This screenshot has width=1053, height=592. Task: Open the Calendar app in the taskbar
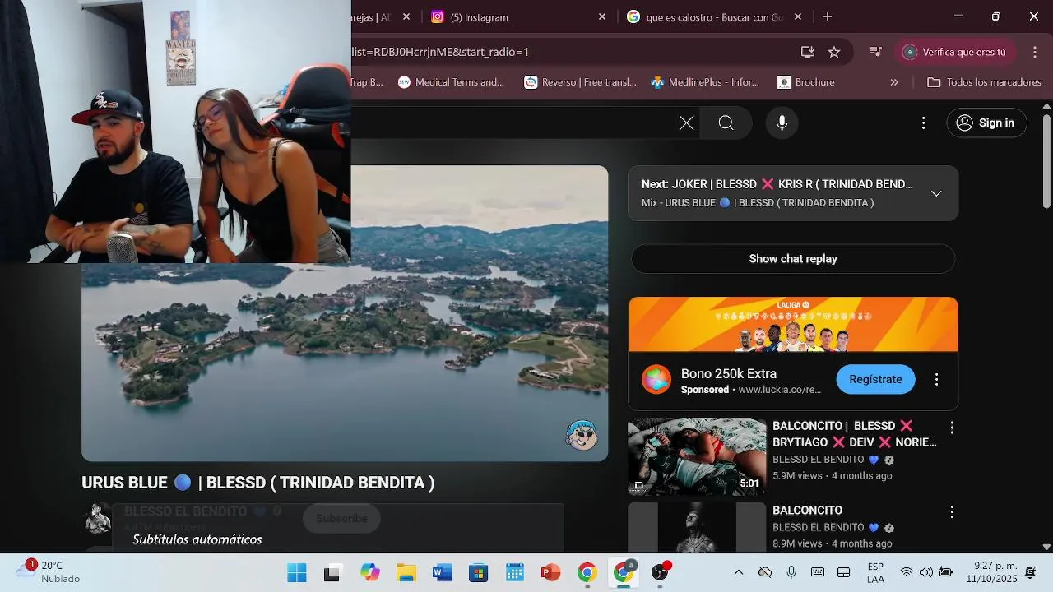[x=515, y=572]
